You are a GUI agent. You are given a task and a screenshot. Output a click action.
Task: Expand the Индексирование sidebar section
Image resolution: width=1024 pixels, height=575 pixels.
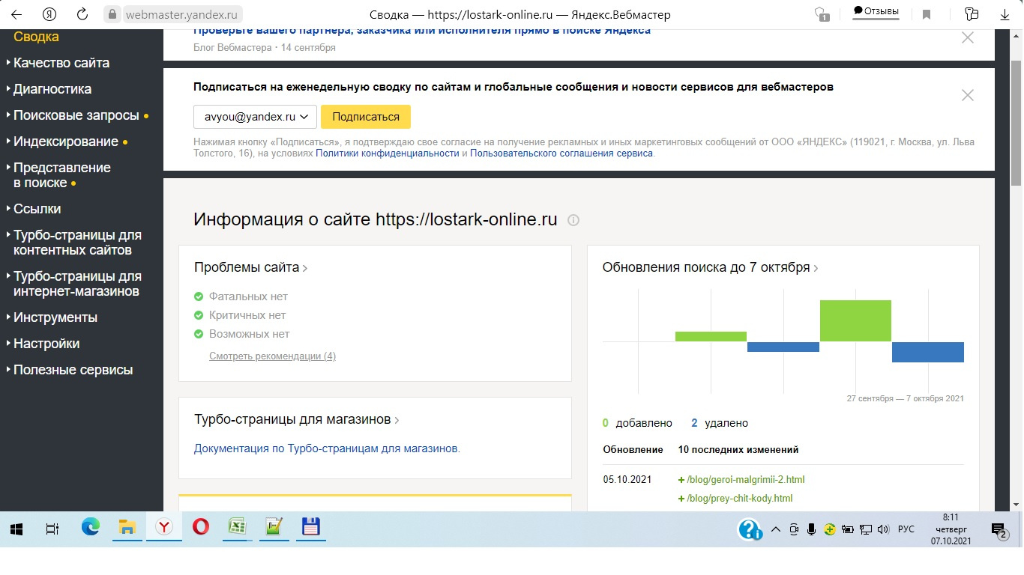(x=66, y=142)
